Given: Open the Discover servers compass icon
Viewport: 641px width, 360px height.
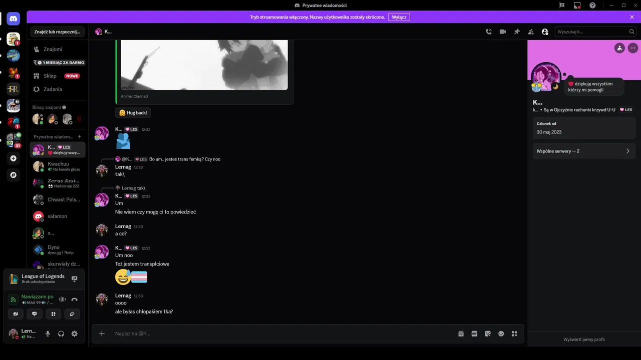Looking at the screenshot, I should (x=13, y=175).
